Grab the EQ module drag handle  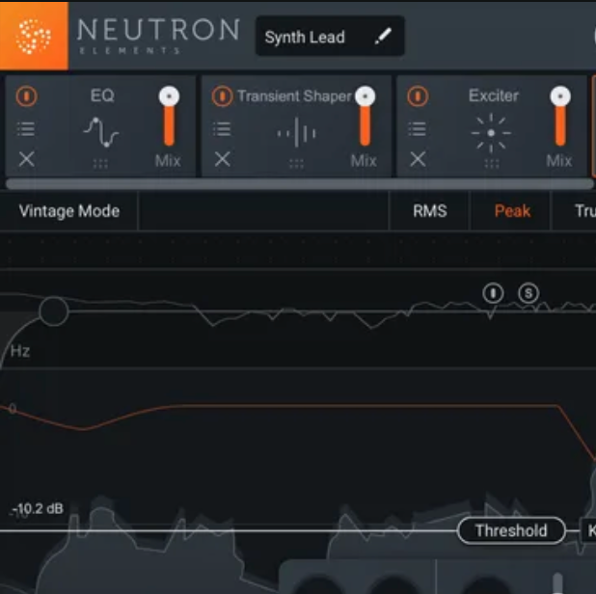click(x=100, y=164)
